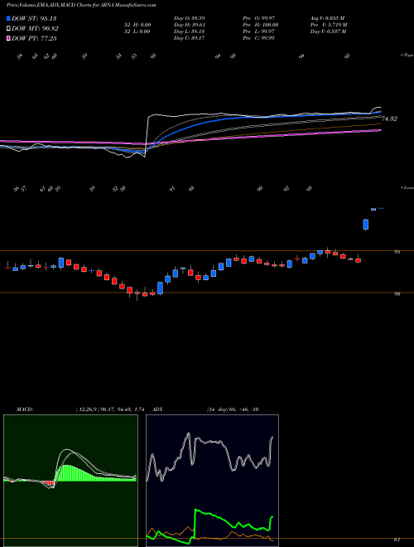Click the 'Day L' low price value
414x547 pixels.
click(x=189, y=31)
